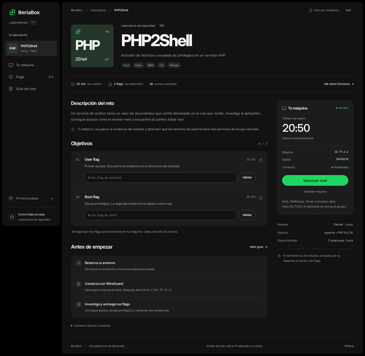Go to BeriaBox breadcrumb link
Image resolution: width=365 pixels, height=356 pixels.
(x=77, y=10)
